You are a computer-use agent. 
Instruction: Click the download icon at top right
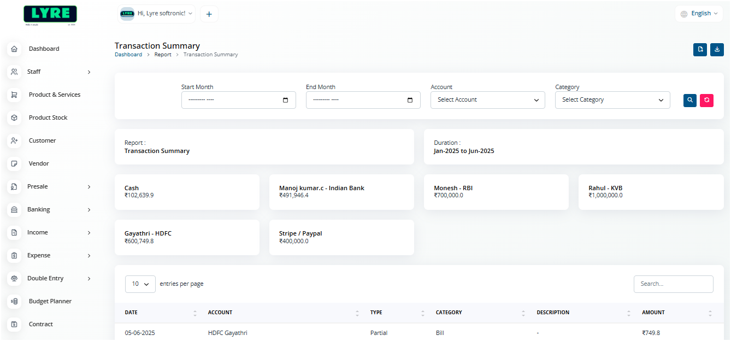point(717,50)
